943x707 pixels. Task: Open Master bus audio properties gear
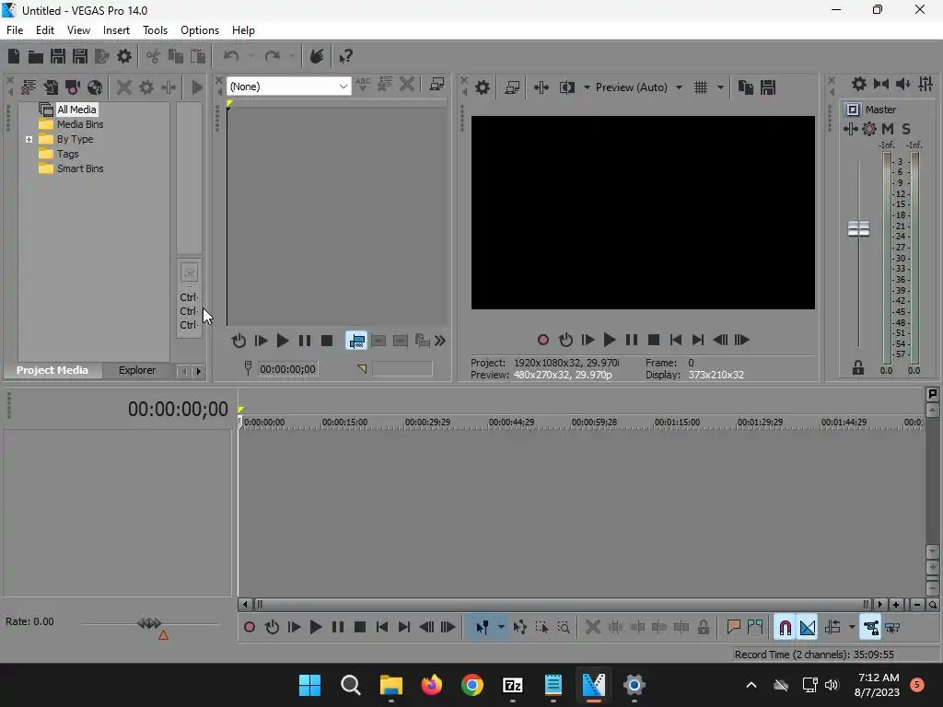(x=859, y=84)
